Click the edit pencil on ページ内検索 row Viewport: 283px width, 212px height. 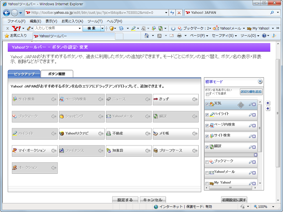(250, 126)
